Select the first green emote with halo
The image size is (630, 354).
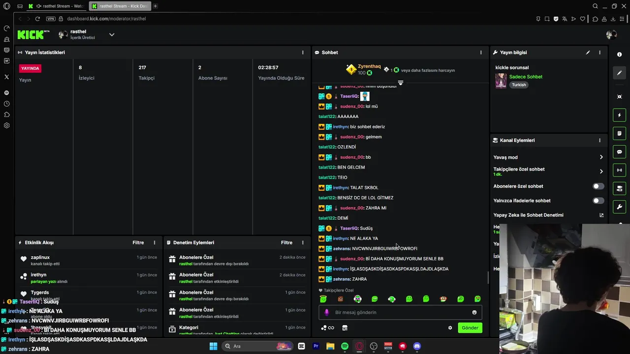(323, 299)
